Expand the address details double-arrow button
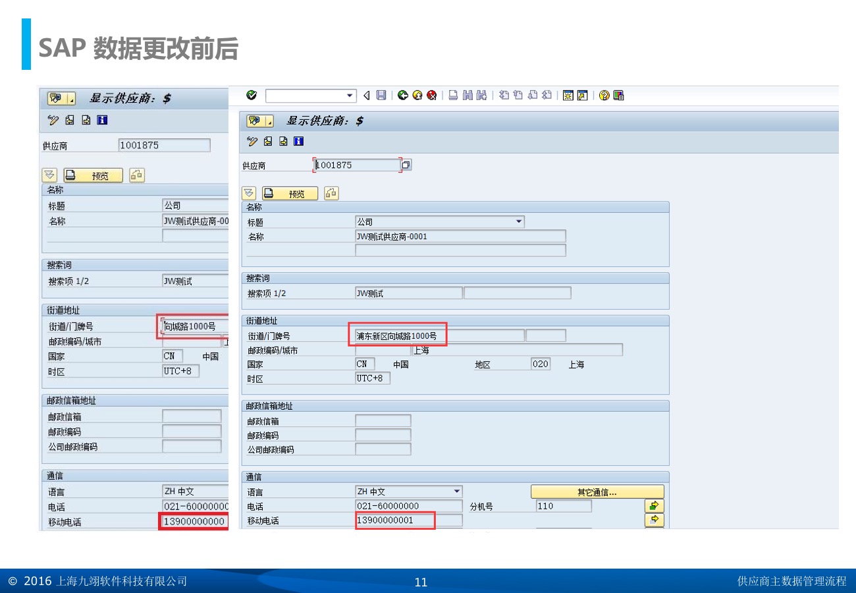The height and width of the screenshot is (593, 856). pos(248,193)
